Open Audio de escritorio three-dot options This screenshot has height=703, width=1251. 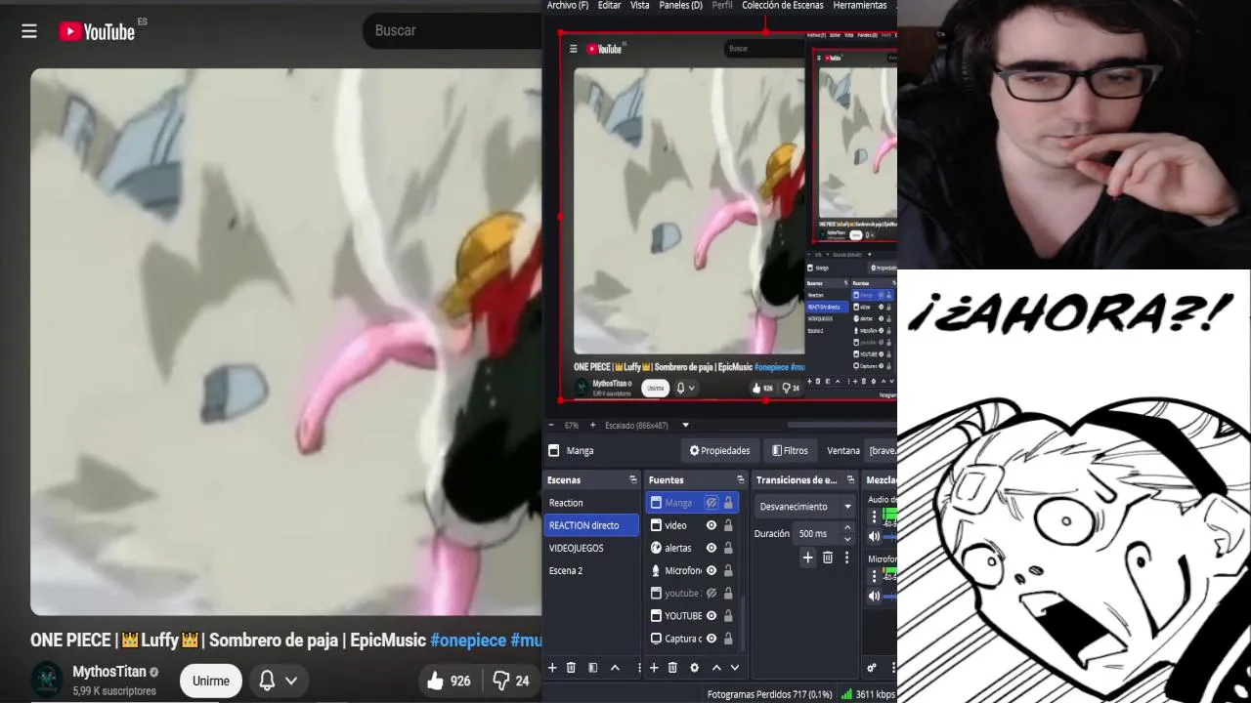(874, 517)
